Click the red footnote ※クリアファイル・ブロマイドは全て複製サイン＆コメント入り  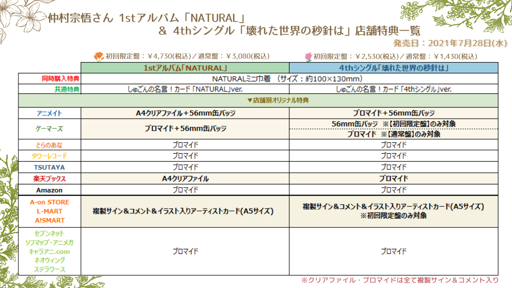(x=400, y=280)
